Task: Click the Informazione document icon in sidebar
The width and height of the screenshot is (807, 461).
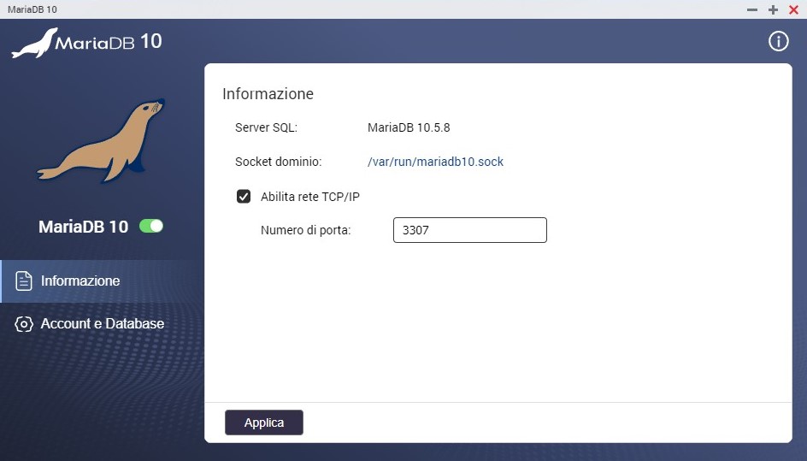Action: [x=24, y=281]
